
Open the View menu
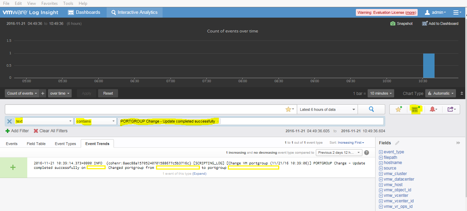tap(31, 3)
